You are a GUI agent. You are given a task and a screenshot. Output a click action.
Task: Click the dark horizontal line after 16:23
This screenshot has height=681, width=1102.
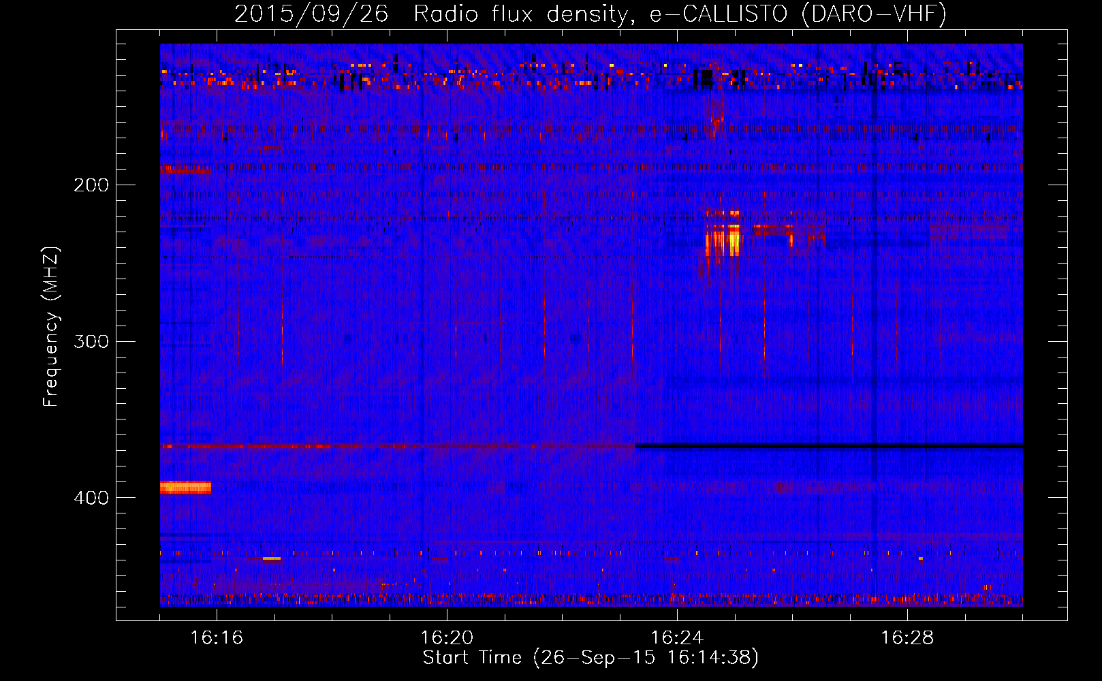point(829,446)
